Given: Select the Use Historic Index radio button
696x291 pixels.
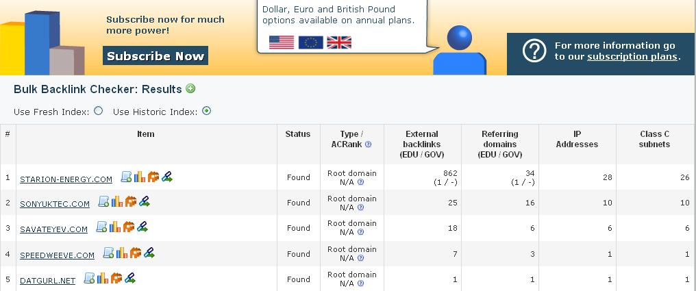Looking at the screenshot, I should (206, 111).
